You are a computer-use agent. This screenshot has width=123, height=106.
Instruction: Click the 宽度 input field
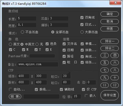point(27,25)
